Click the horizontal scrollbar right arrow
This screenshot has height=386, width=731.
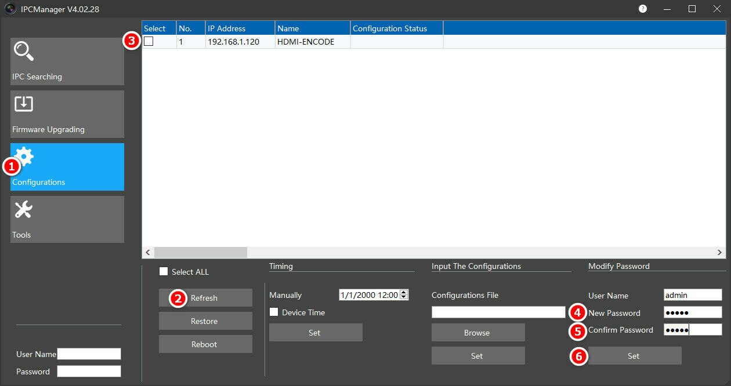pyautogui.click(x=720, y=252)
